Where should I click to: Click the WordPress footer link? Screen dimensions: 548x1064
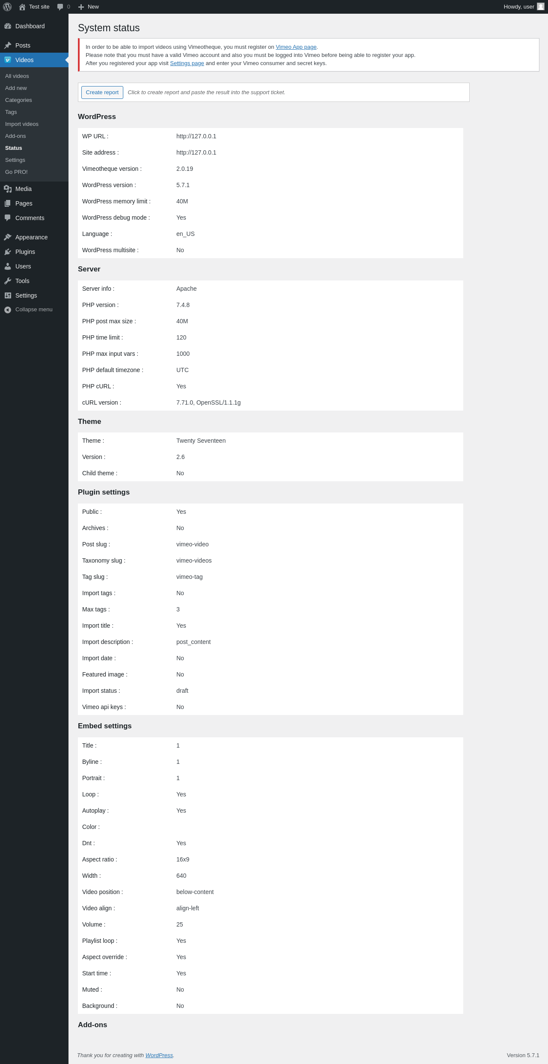point(159,1055)
